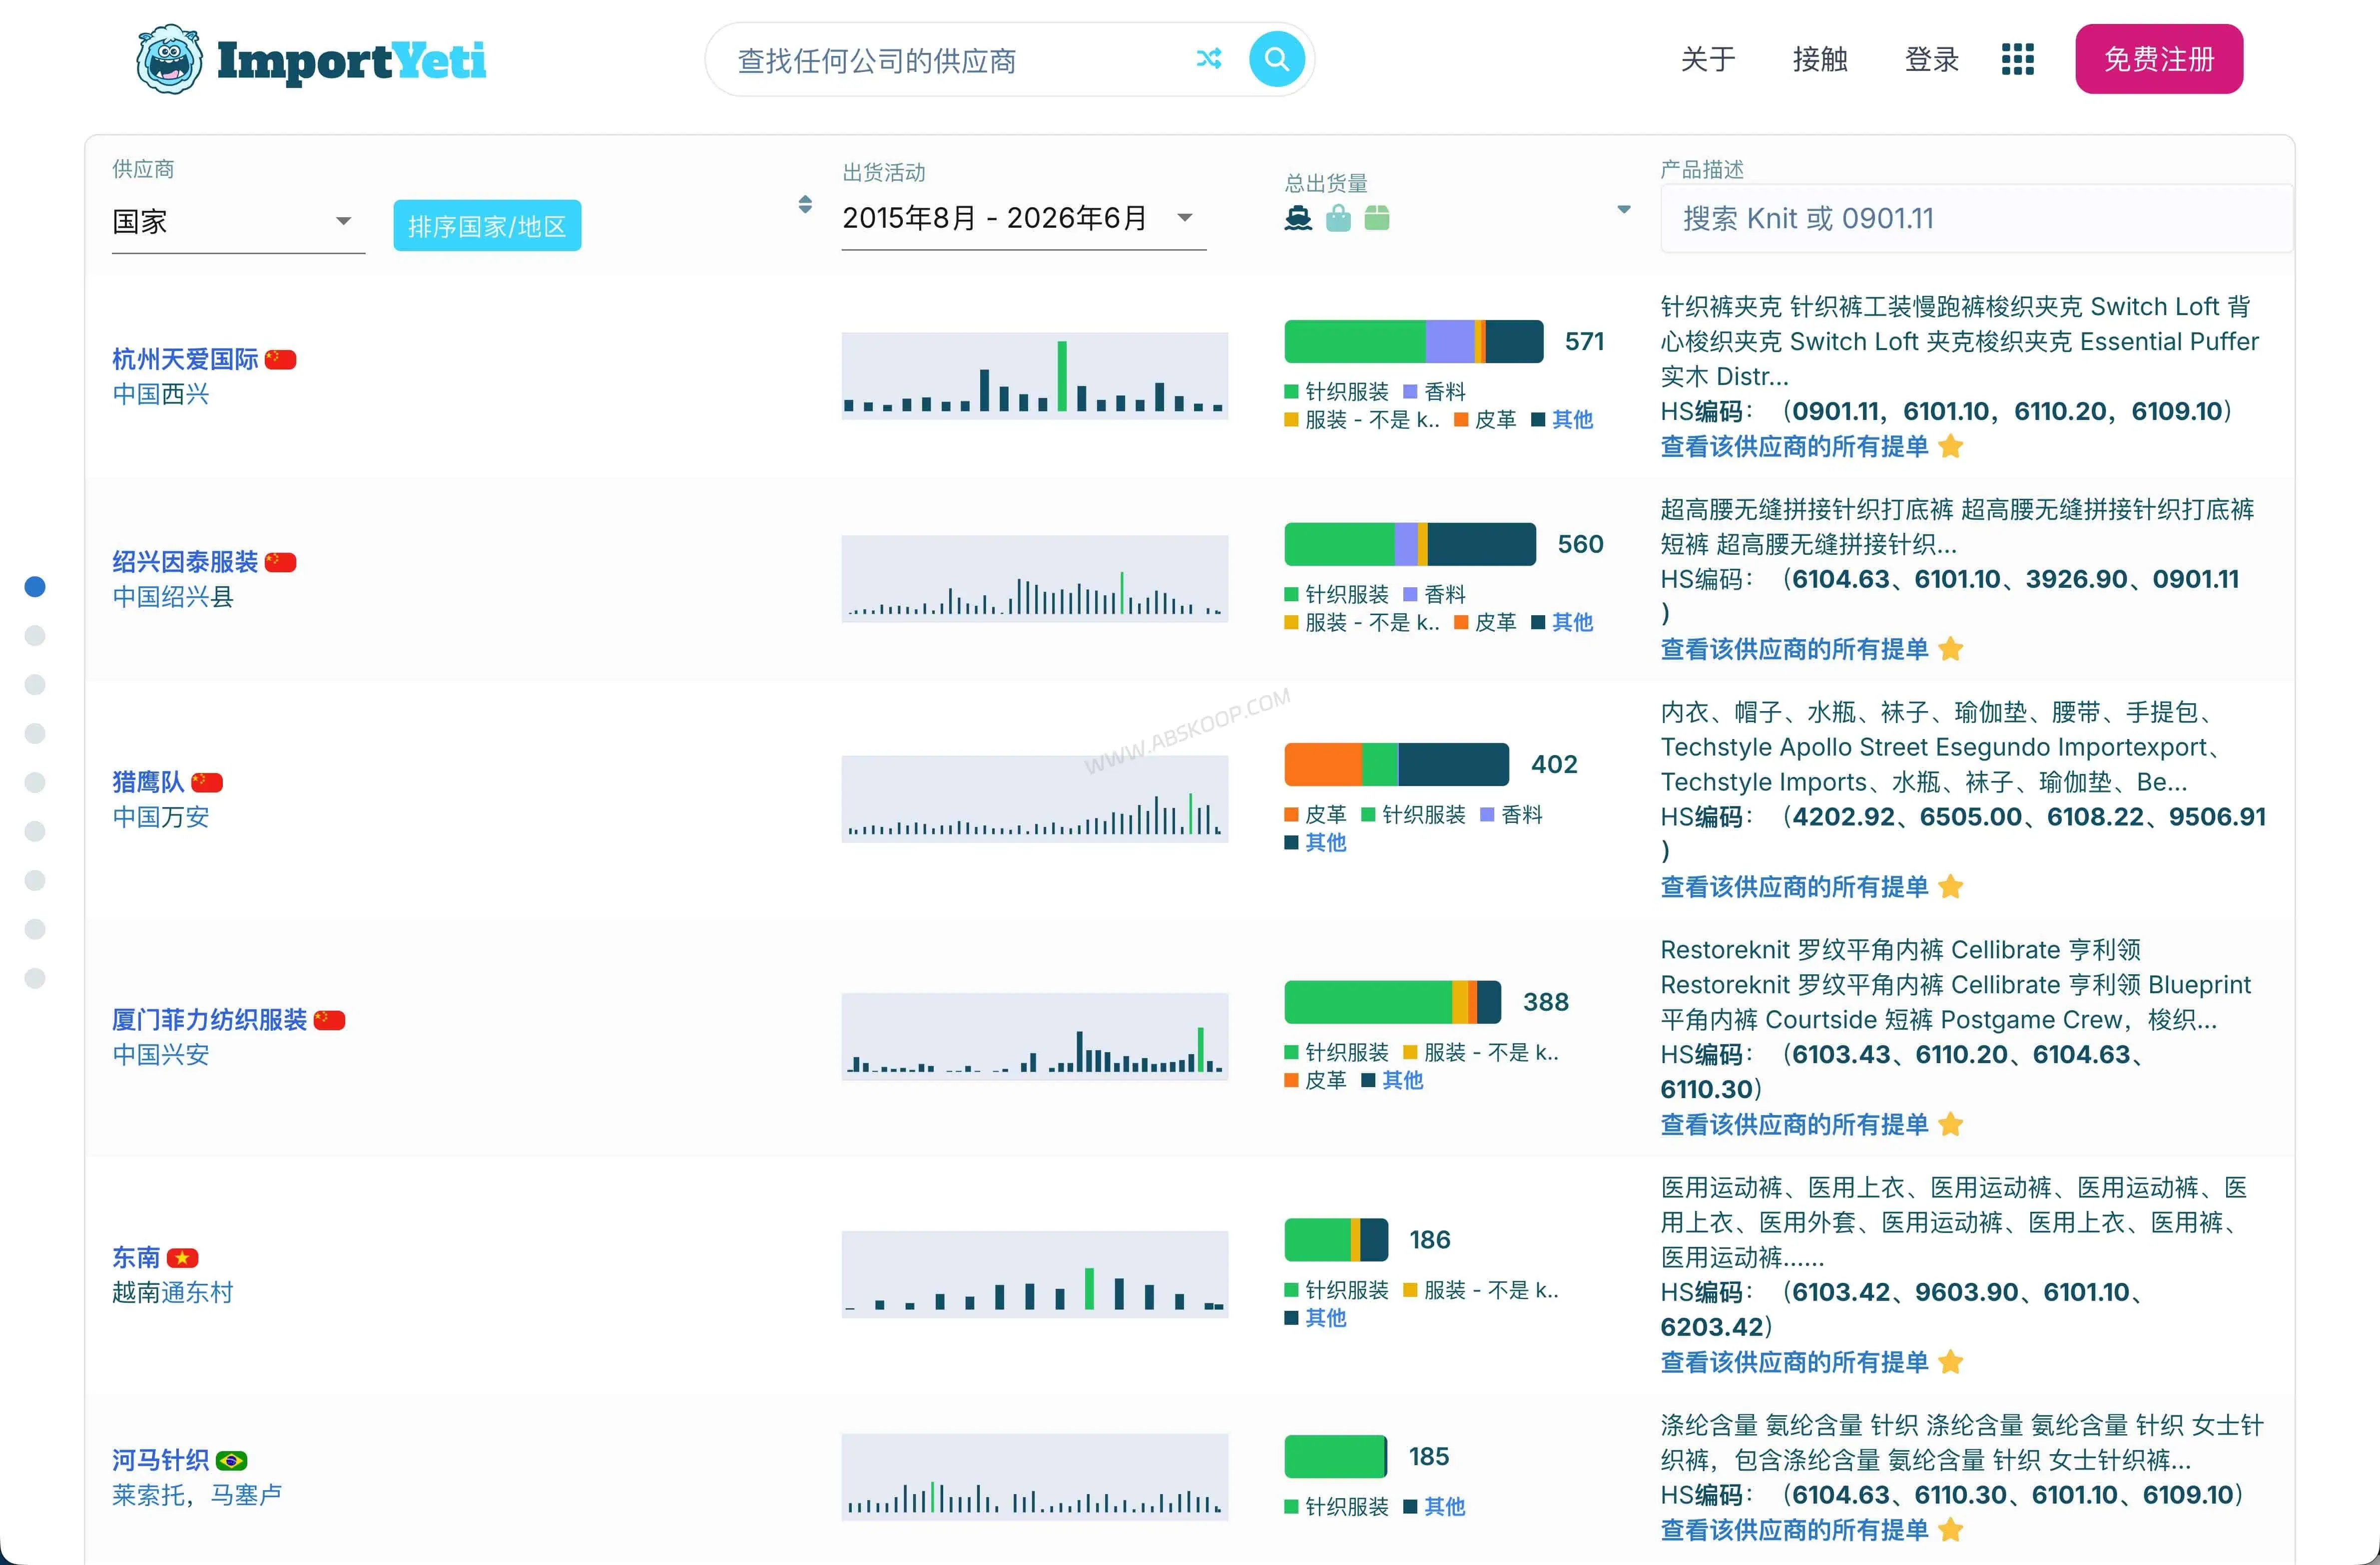
Task: Select the first active page dot
Action: click(x=35, y=587)
